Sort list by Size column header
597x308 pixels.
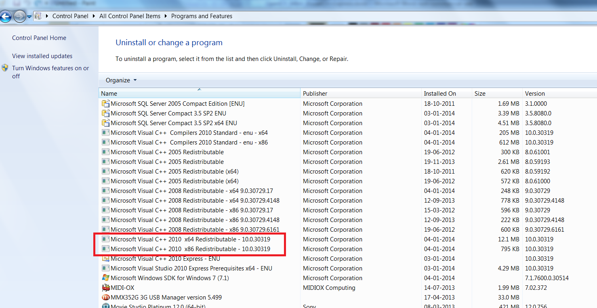click(x=497, y=93)
